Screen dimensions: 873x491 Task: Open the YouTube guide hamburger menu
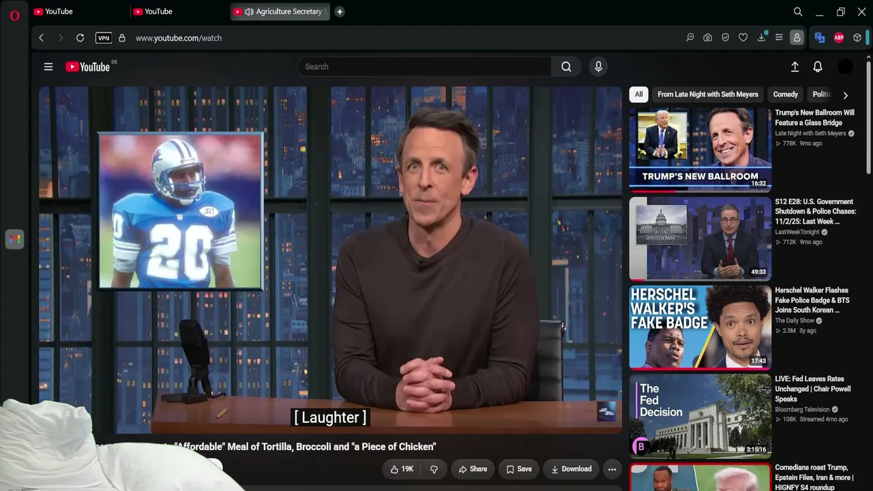click(48, 67)
